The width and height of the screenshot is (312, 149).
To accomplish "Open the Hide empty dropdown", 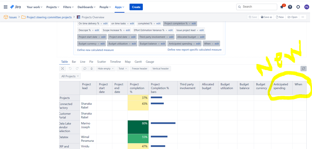I will coord(106,69).
